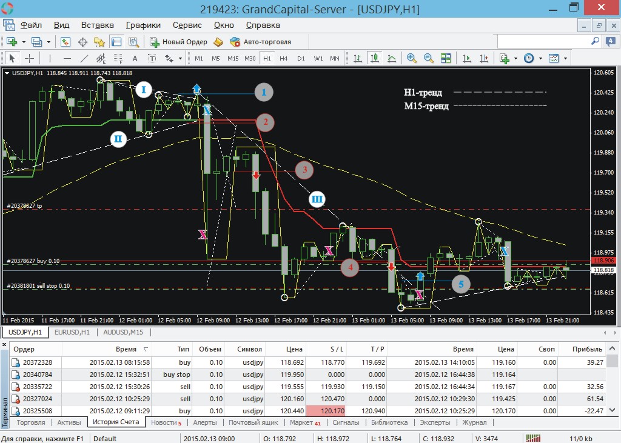Screen dimensions: 621x443
Task: Click the Новый Ордер button
Action: (x=178, y=42)
